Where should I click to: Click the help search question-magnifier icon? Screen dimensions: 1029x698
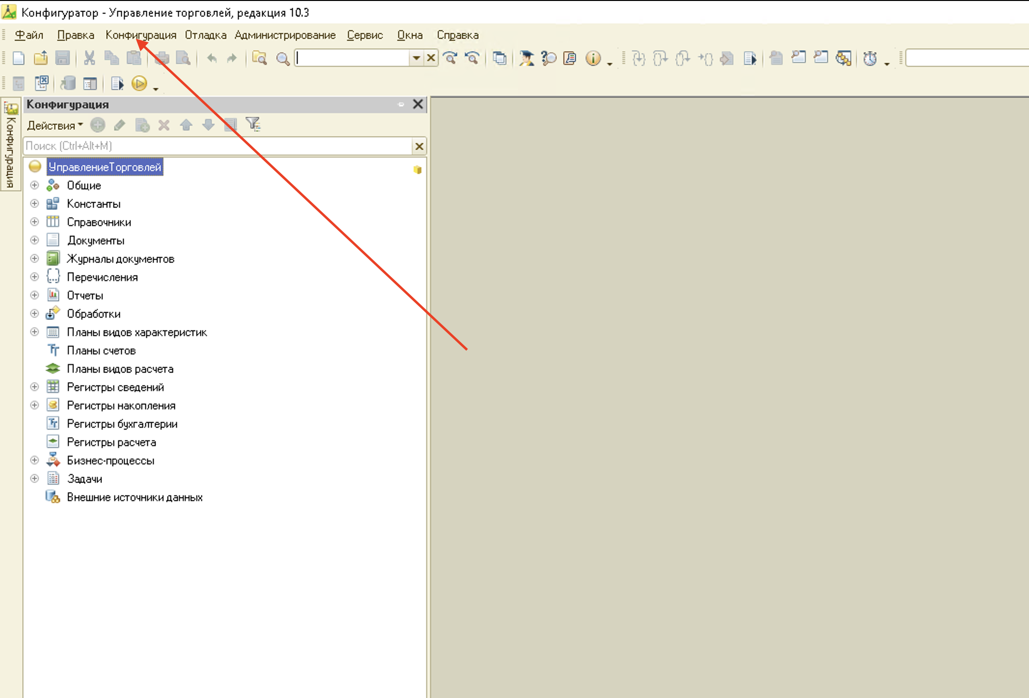point(548,58)
